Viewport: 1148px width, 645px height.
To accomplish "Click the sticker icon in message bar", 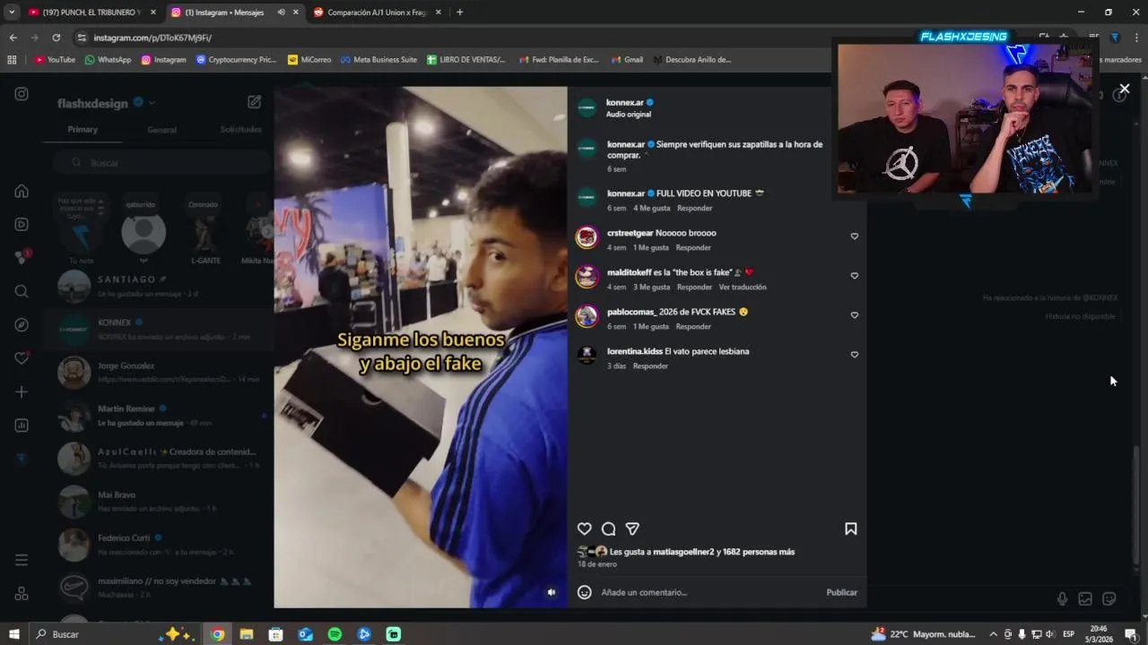I will click(x=1109, y=598).
